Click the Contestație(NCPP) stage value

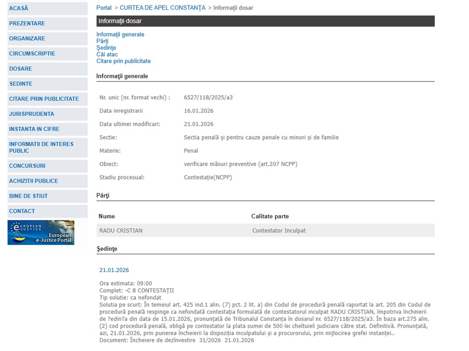pyautogui.click(x=208, y=177)
